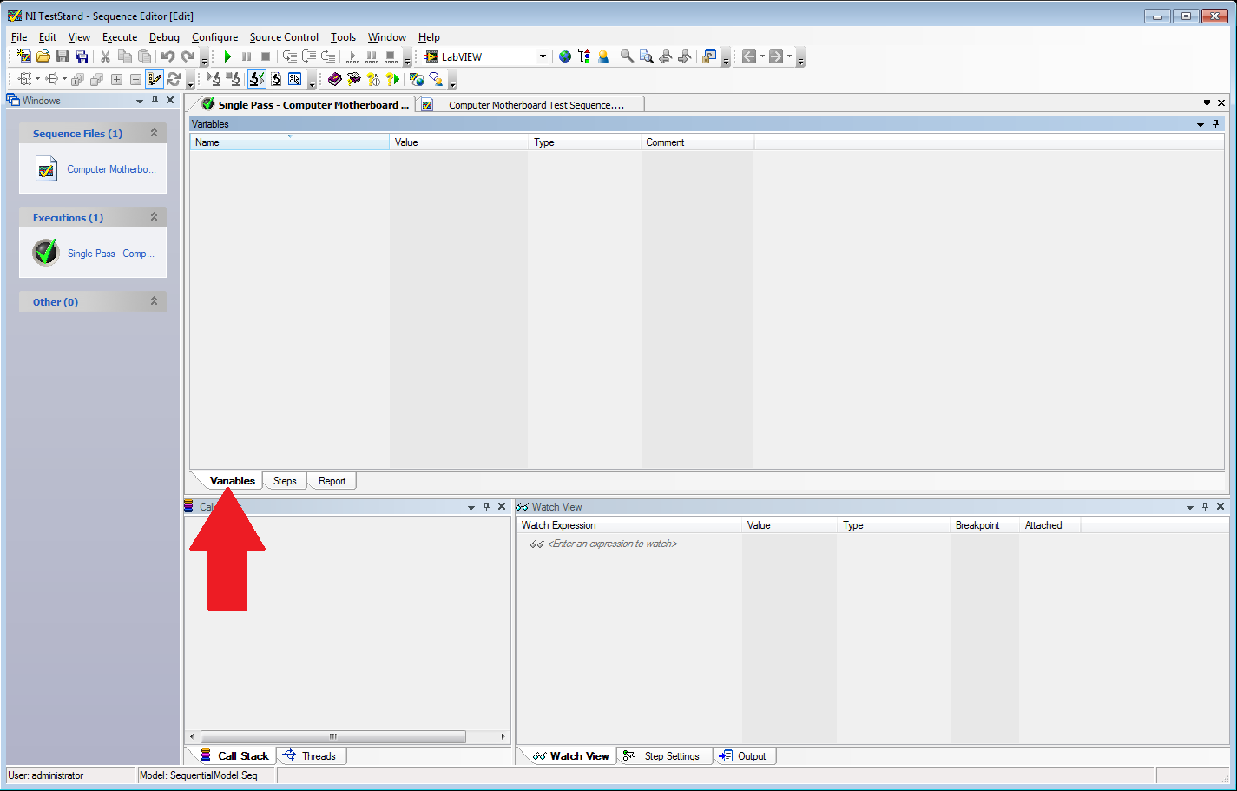The width and height of the screenshot is (1237, 791).
Task: Open the type palette tree icon
Action: (584, 56)
